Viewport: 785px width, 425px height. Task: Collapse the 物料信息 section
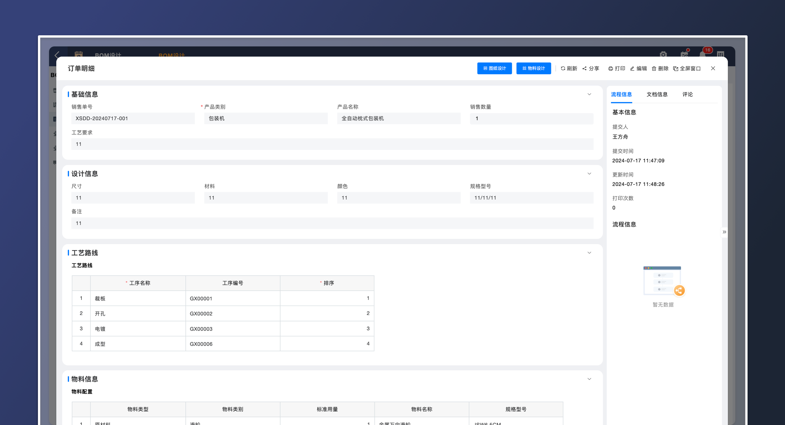[x=589, y=379]
